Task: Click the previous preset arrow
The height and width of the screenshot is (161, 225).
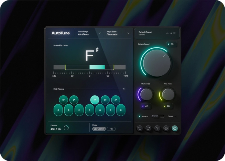Action: (167, 33)
